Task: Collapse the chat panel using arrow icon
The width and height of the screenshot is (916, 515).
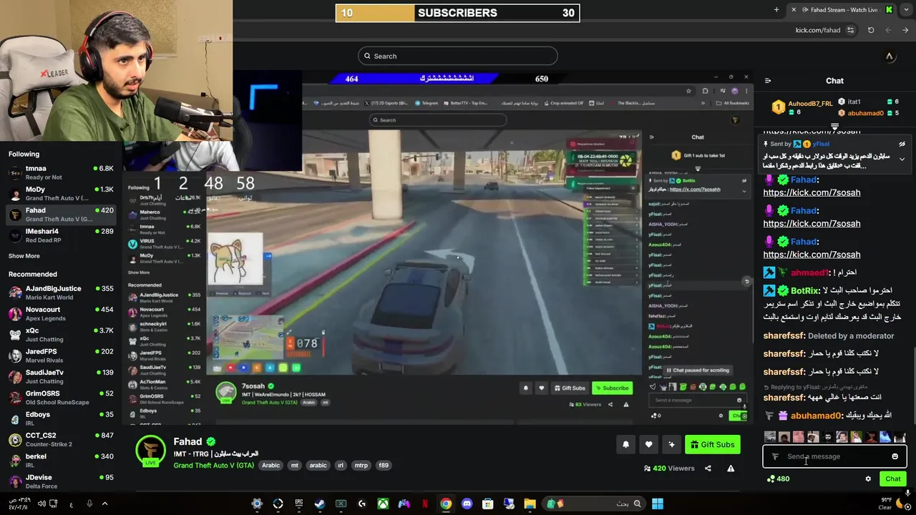Action: (768, 81)
